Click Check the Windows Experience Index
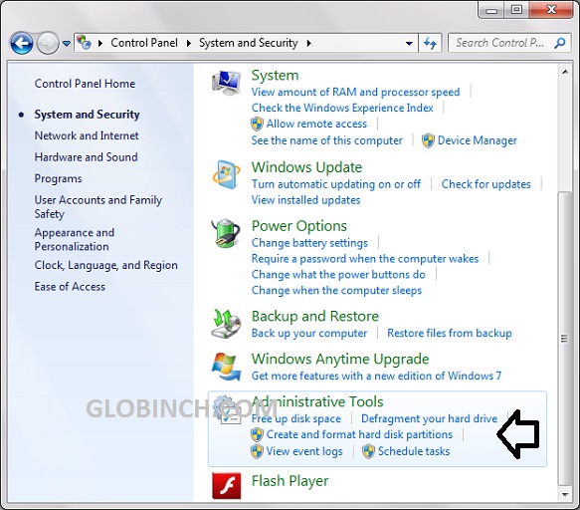The height and width of the screenshot is (510, 580). (342, 108)
